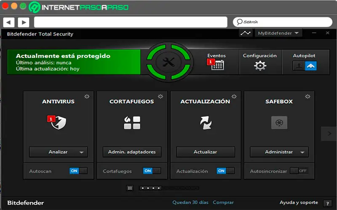The width and height of the screenshot is (337, 210).
Task: Open Cortafuegos panel settings gear
Action: [x=160, y=97]
